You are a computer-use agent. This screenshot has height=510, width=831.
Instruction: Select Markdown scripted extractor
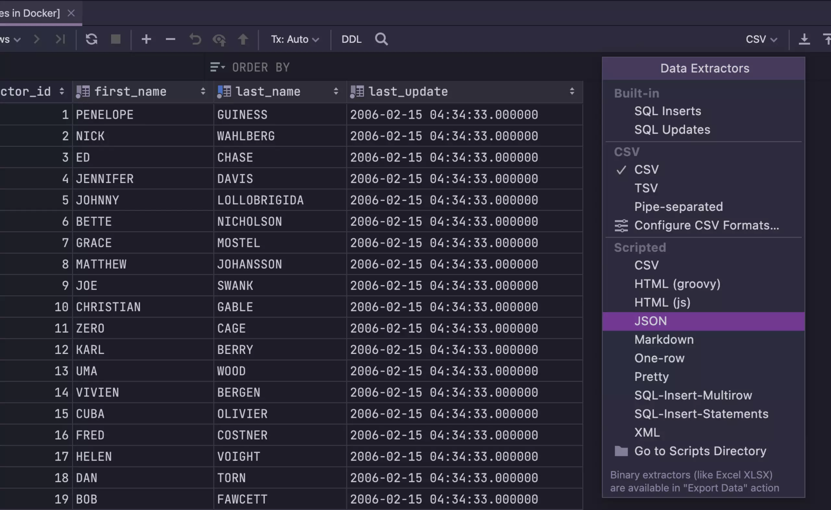pyautogui.click(x=664, y=339)
